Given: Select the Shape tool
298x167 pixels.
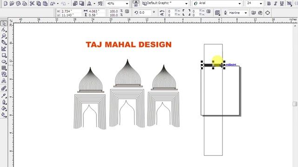Looking at the screenshot, I should (4, 30).
